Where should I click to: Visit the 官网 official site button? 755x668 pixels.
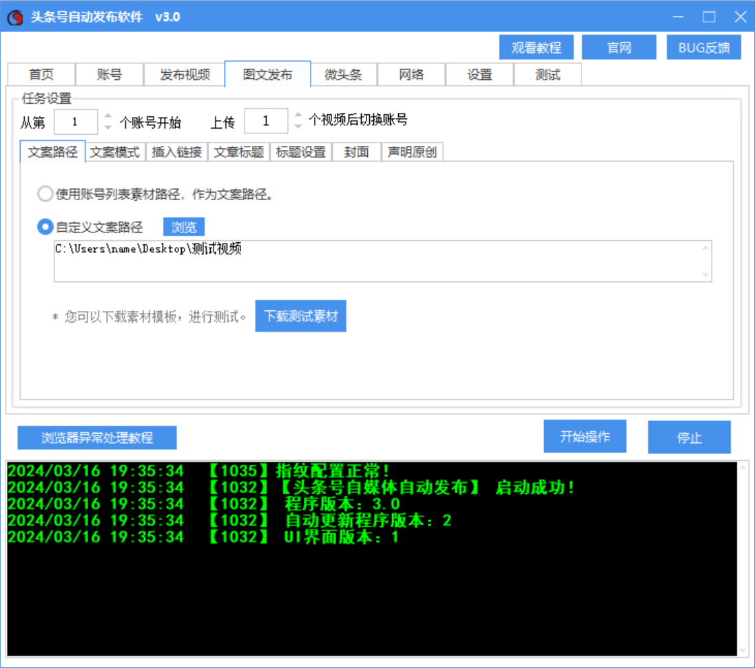coord(619,47)
